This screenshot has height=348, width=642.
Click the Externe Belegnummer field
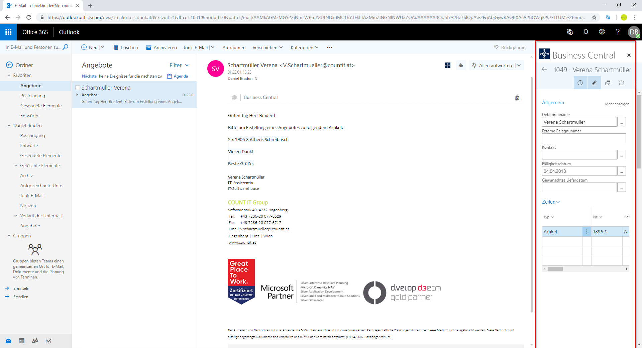(x=584, y=138)
